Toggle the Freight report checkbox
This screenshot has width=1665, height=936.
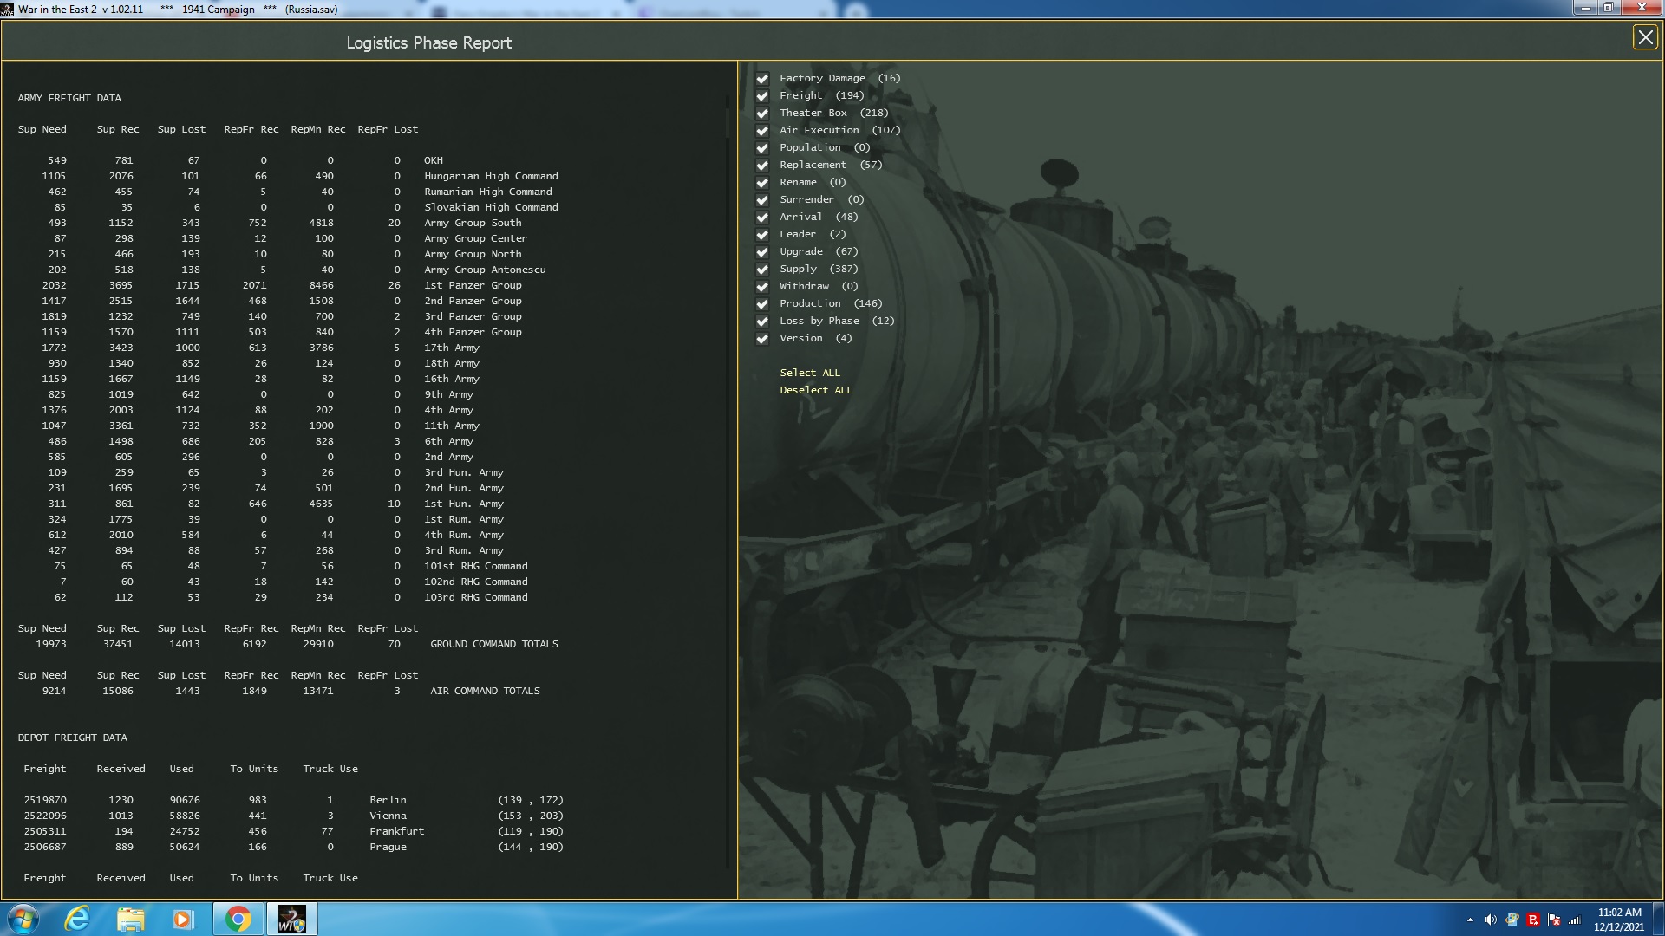click(x=762, y=96)
